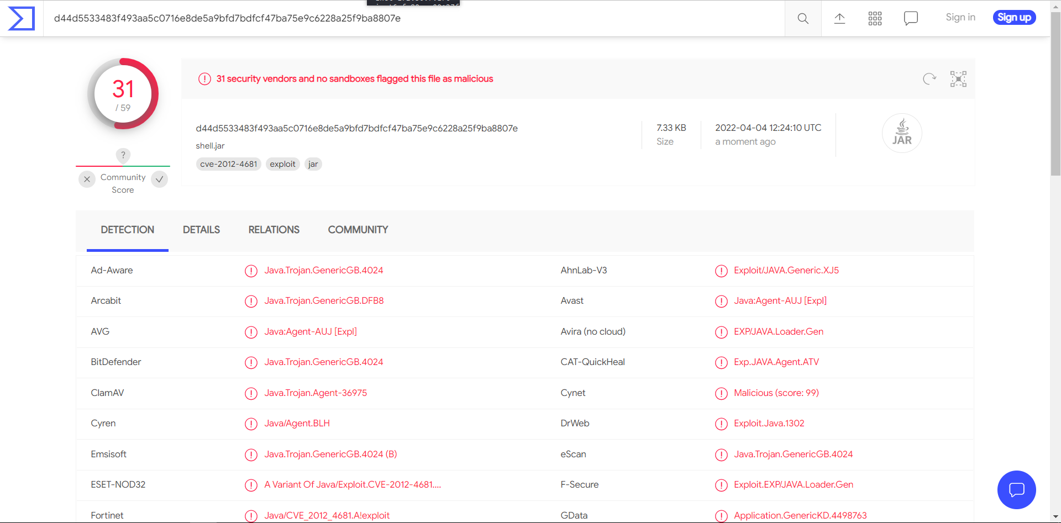Click warning icon in eScan row
1061x523 pixels.
coord(721,455)
